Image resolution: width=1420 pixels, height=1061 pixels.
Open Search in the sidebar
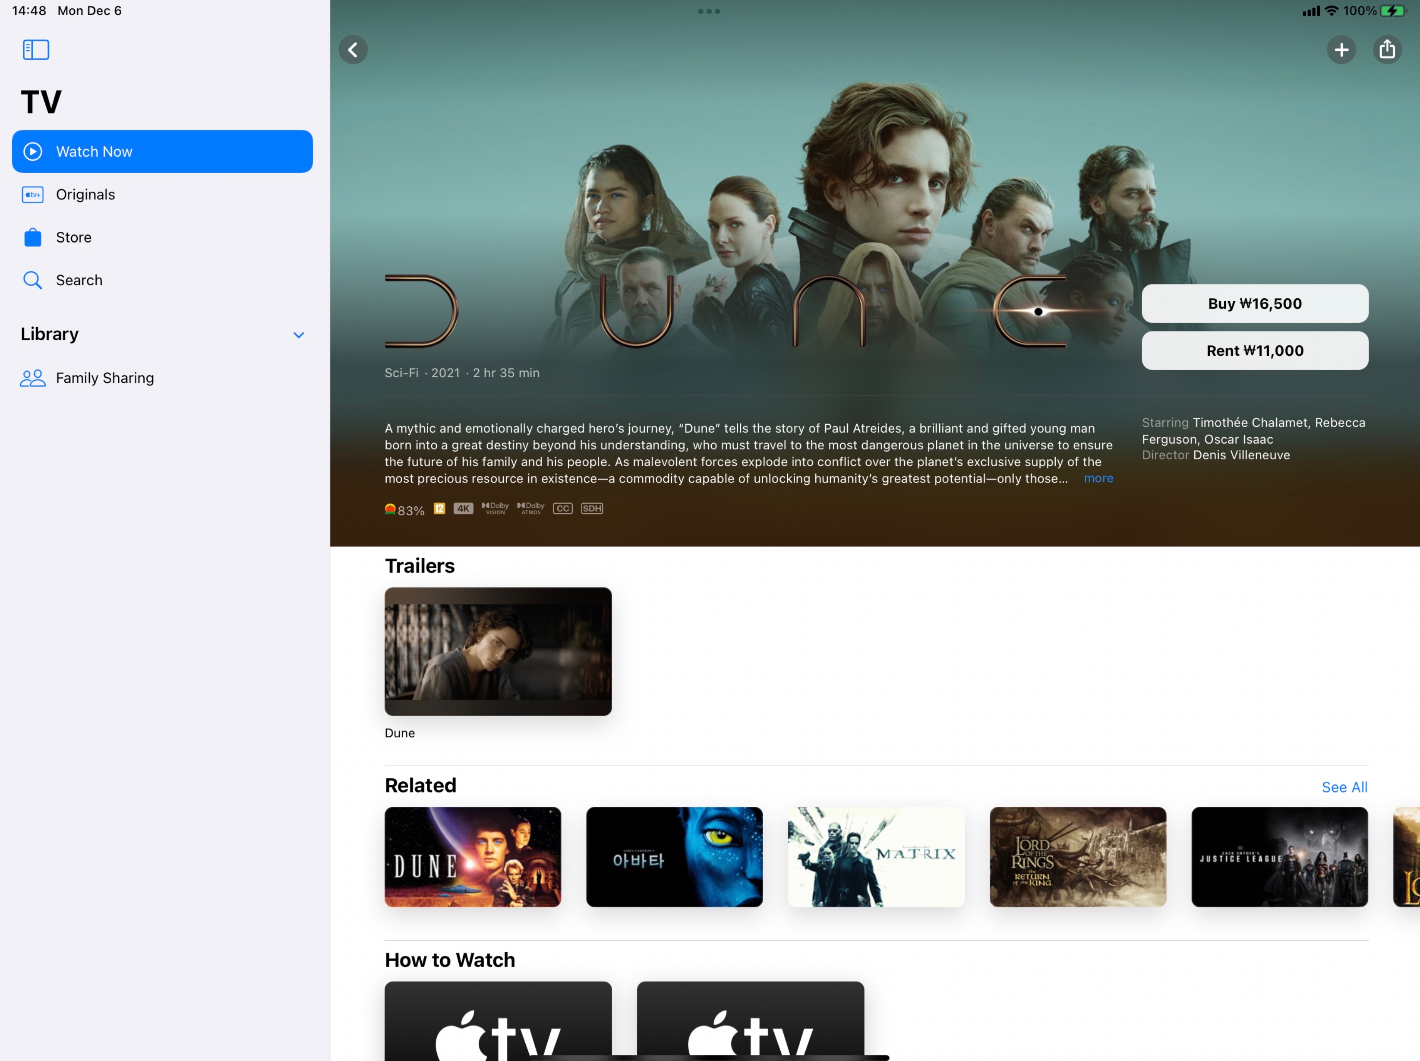(162, 281)
